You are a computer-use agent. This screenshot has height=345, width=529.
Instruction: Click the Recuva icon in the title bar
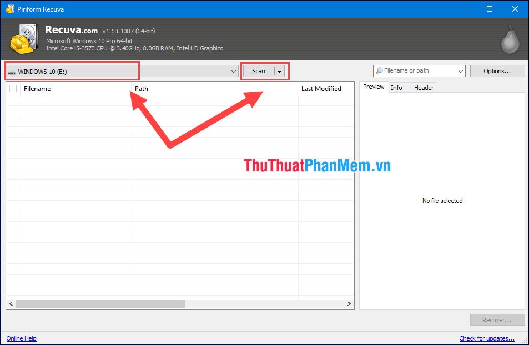click(x=10, y=9)
